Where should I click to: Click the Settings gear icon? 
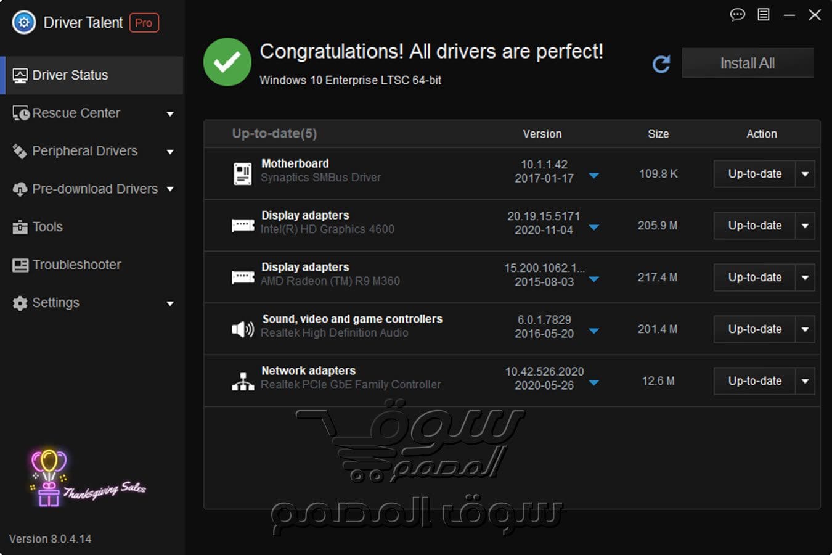pyautogui.click(x=20, y=303)
